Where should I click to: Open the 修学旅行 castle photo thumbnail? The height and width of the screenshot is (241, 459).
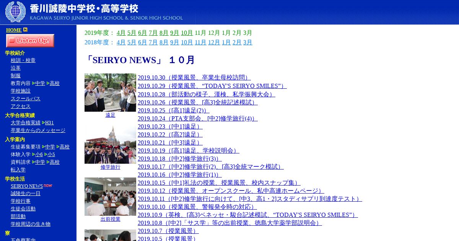click(110, 145)
